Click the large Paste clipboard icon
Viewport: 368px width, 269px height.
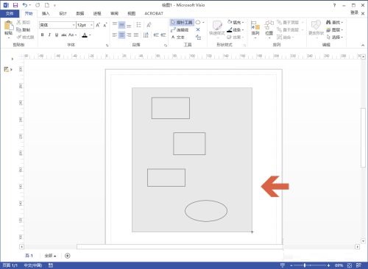point(9,26)
